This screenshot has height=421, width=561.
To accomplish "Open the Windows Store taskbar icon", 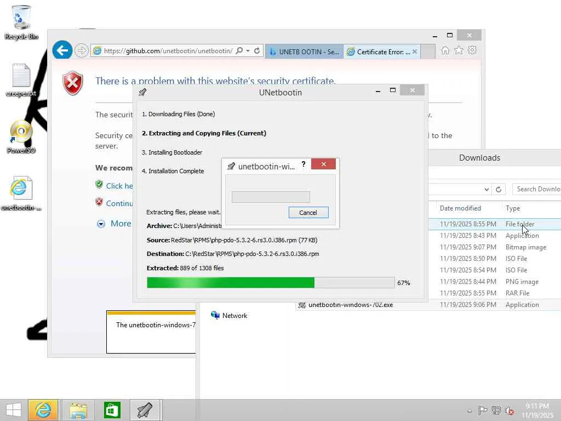I will [x=112, y=410].
